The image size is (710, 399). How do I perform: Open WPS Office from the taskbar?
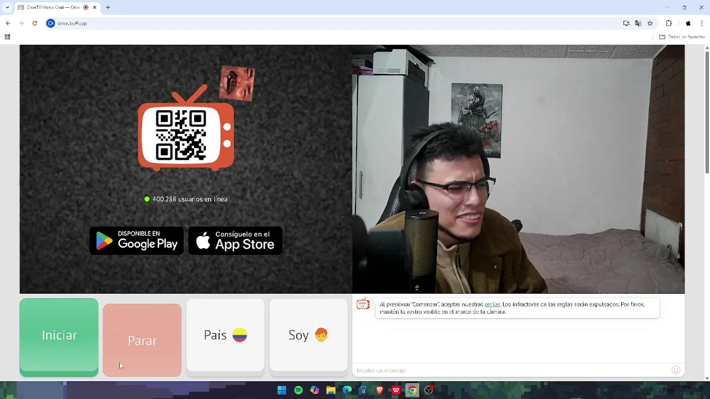coord(396,390)
